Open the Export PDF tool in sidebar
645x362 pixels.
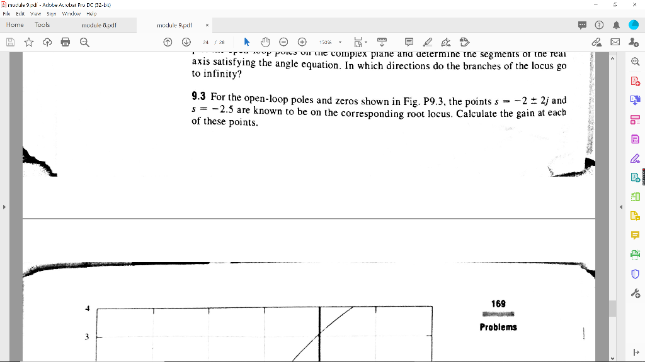coord(636,101)
